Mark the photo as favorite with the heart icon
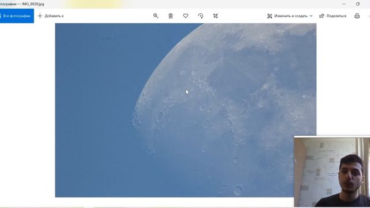The height and width of the screenshot is (208, 370). (x=186, y=16)
